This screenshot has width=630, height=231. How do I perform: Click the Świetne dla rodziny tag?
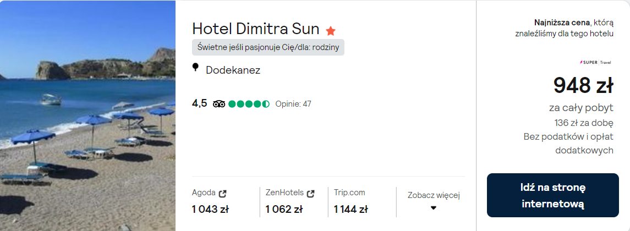pos(268,47)
